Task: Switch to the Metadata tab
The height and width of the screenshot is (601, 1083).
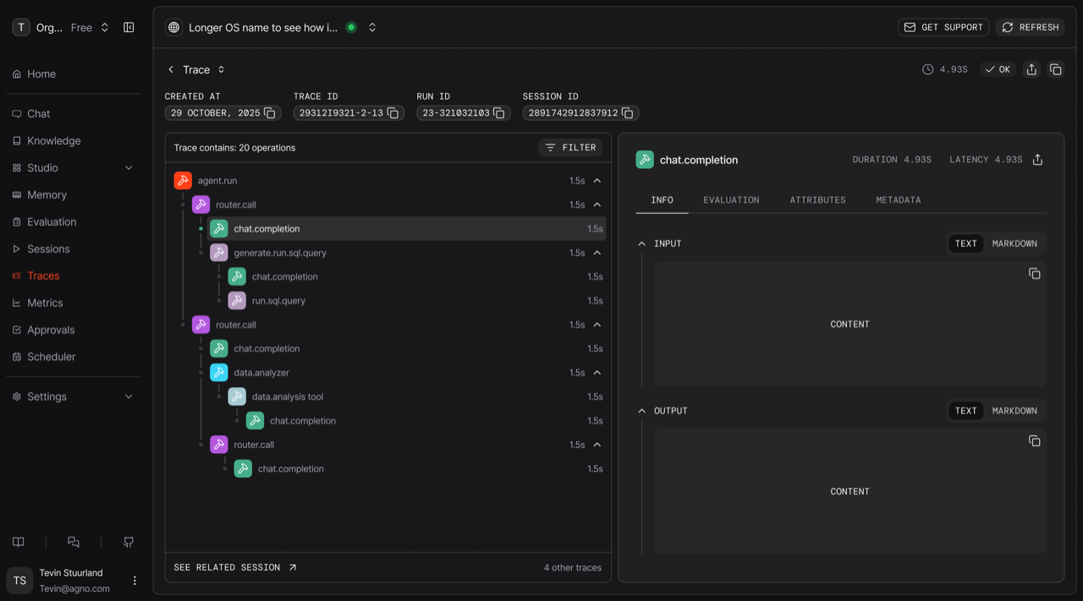Action: point(899,200)
